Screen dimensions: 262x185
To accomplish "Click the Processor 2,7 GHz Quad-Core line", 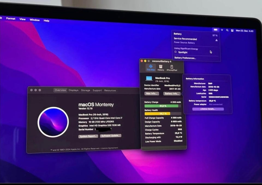I will coord(100,118).
